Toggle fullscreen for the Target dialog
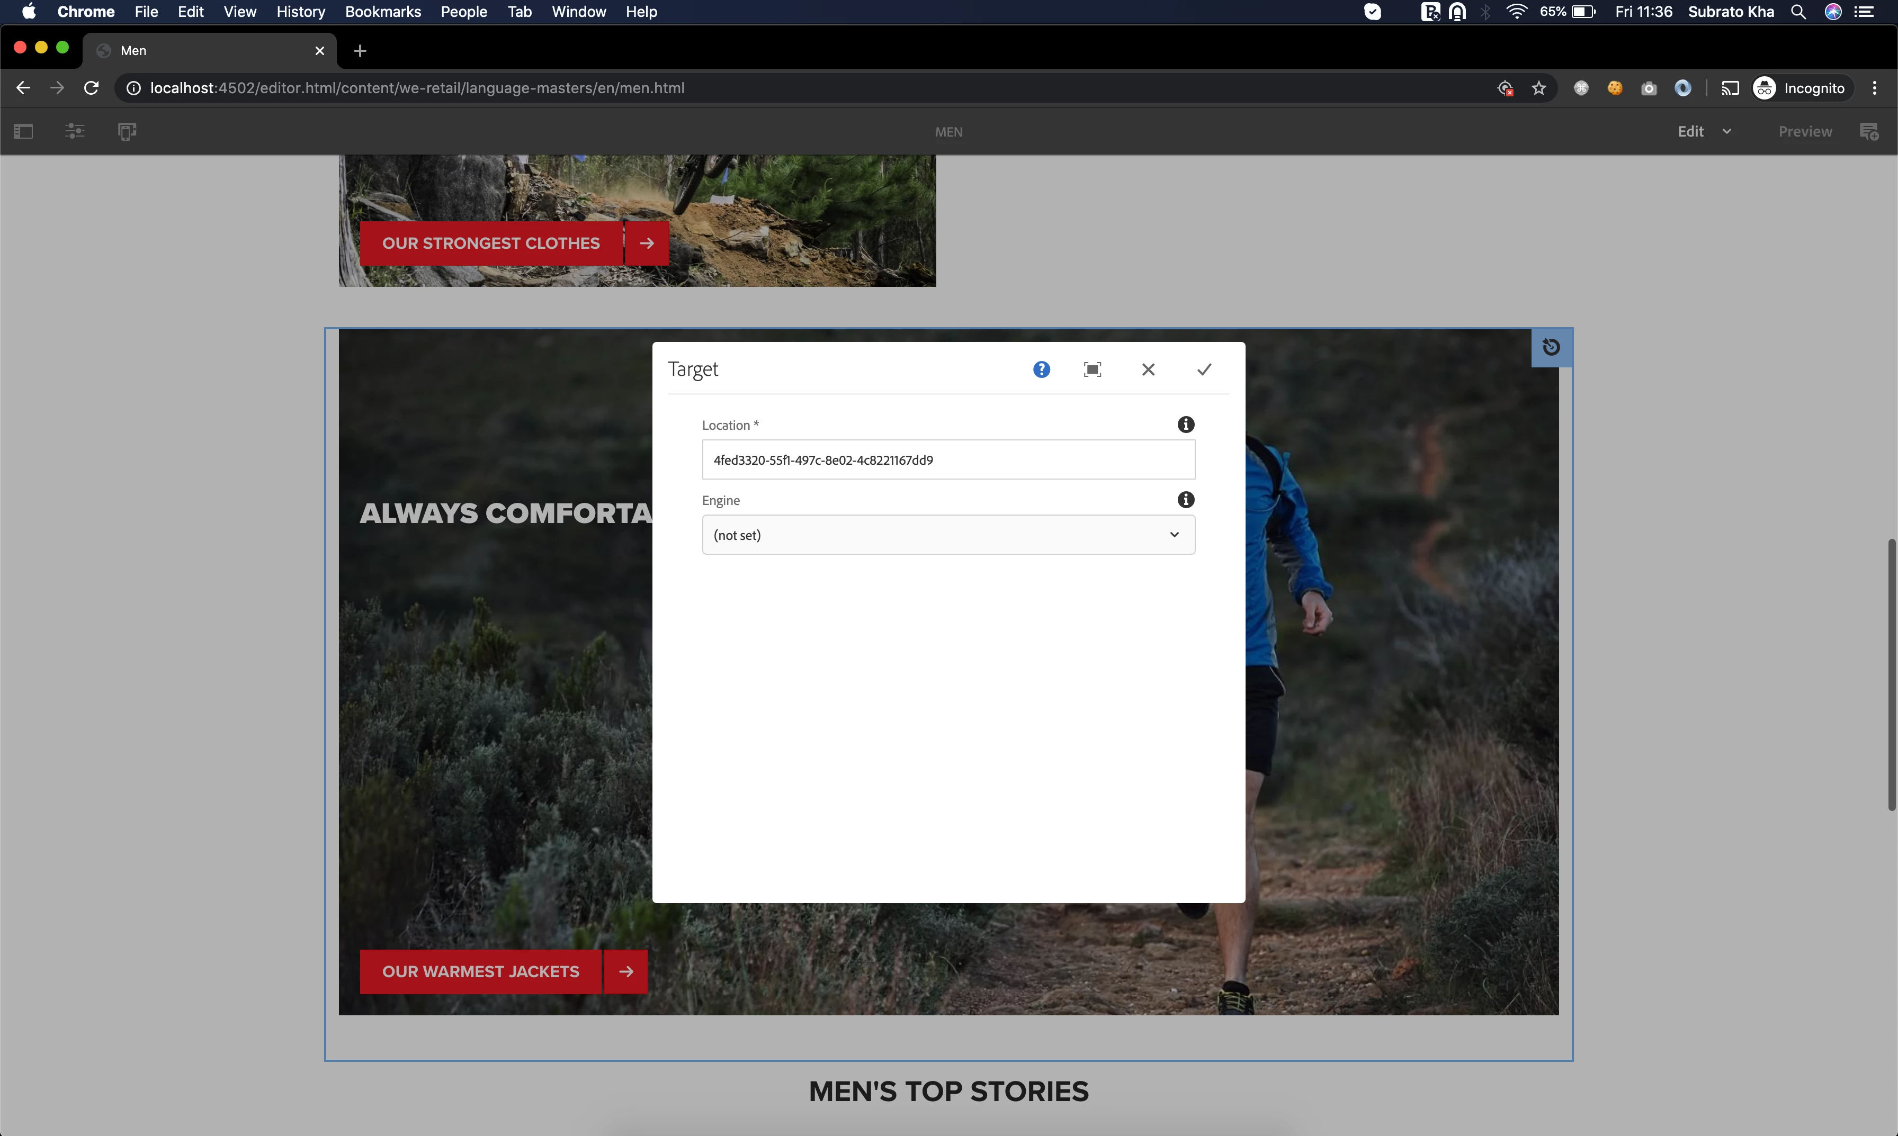Screen dimensions: 1898x1136 1093,369
